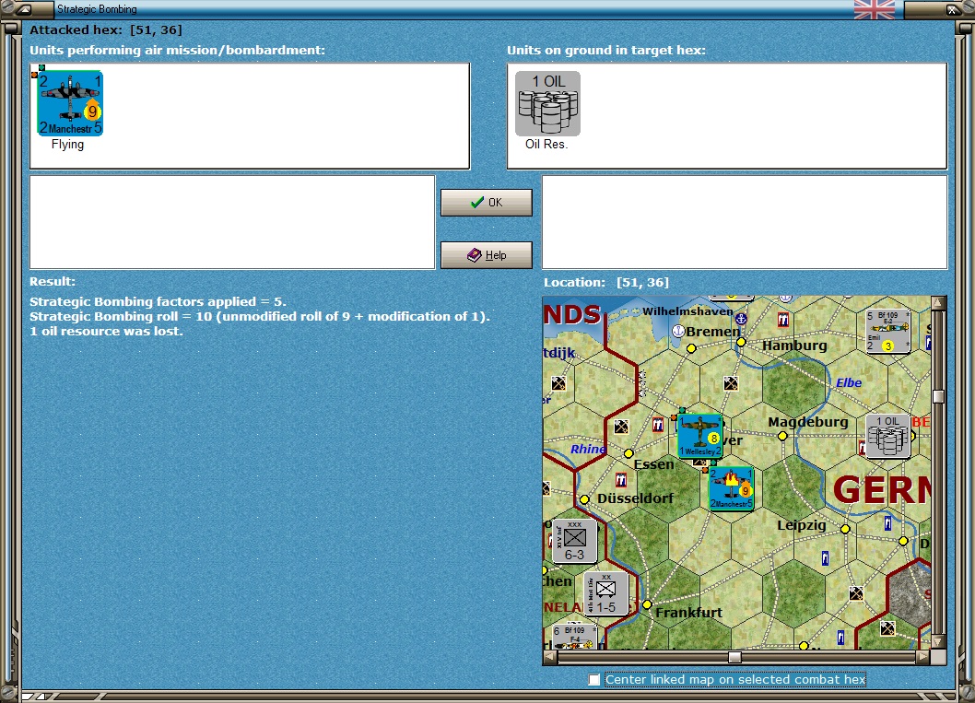This screenshot has height=703, width=975.
Task: Click the anchor port icon near Wilhelmshaven
Action: [x=741, y=319]
